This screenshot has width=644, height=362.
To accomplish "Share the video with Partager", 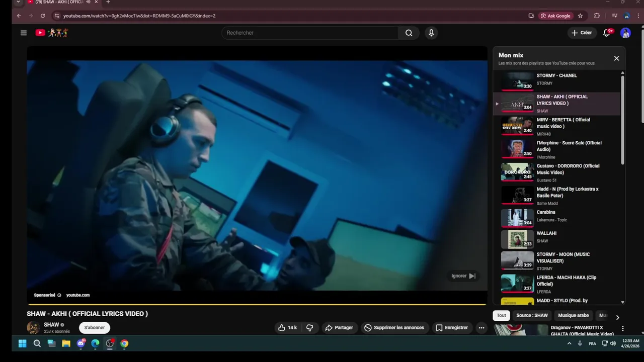I will click(x=339, y=328).
